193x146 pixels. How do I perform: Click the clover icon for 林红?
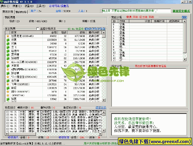8,88
